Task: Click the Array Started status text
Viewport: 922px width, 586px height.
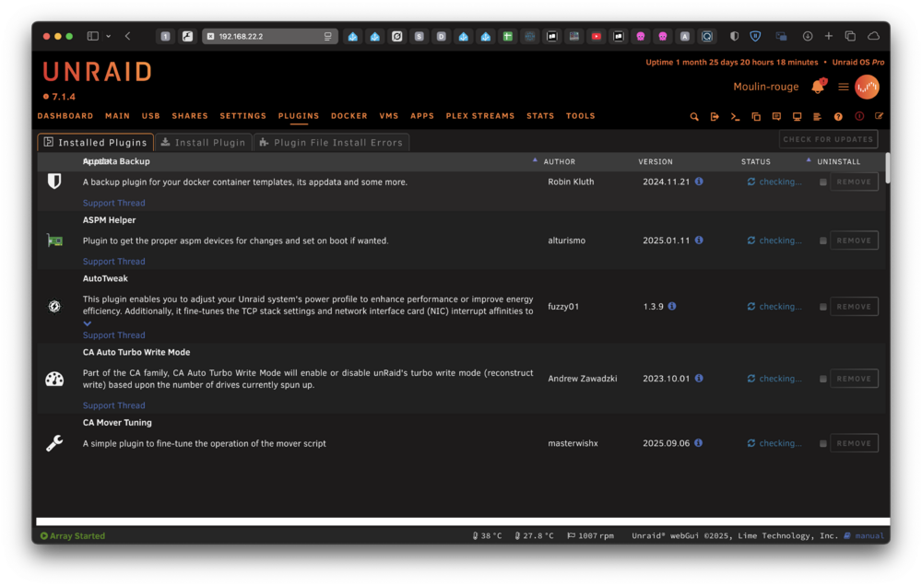Action: click(77, 536)
